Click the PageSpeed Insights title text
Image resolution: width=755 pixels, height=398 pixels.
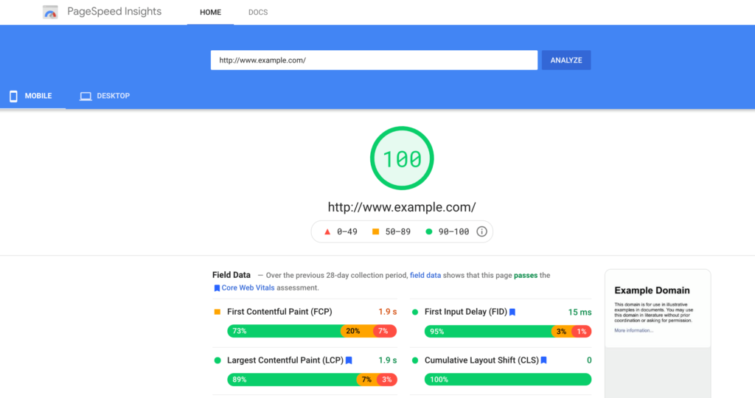pyautogui.click(x=114, y=12)
